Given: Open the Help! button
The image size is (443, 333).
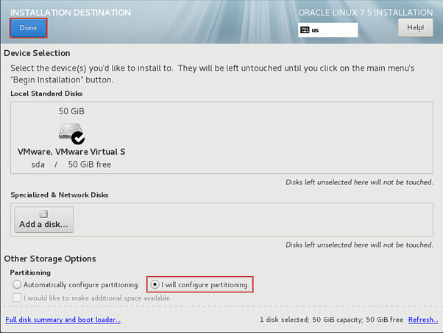Looking at the screenshot, I should (x=415, y=28).
